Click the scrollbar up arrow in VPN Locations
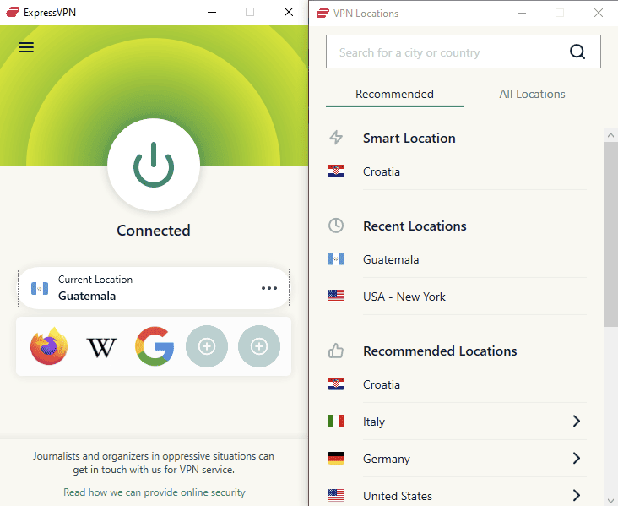The width and height of the screenshot is (618, 506). (x=610, y=135)
